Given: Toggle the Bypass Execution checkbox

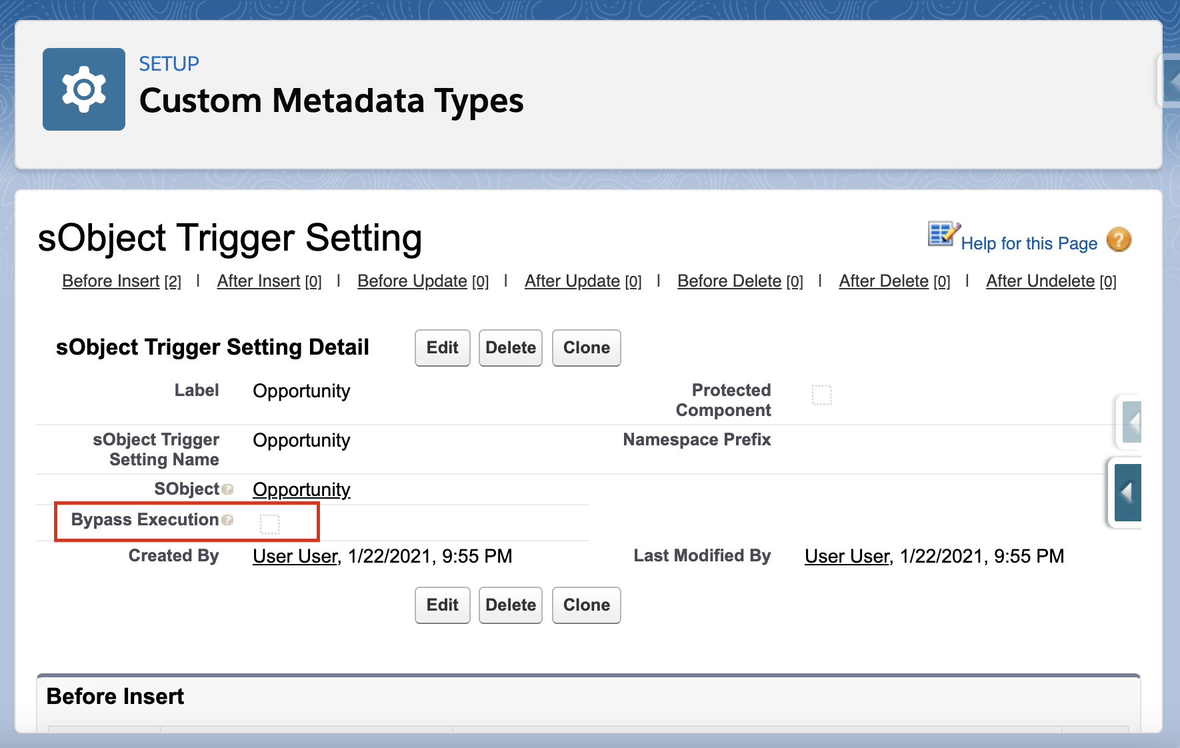Looking at the screenshot, I should click(269, 525).
